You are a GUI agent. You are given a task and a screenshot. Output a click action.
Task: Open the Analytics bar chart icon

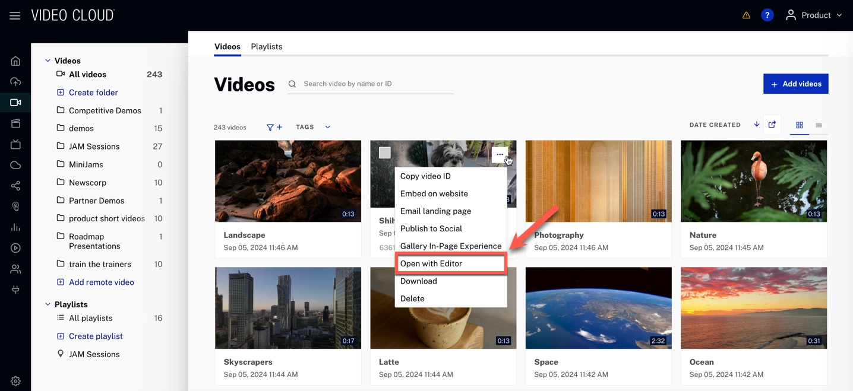(x=15, y=227)
